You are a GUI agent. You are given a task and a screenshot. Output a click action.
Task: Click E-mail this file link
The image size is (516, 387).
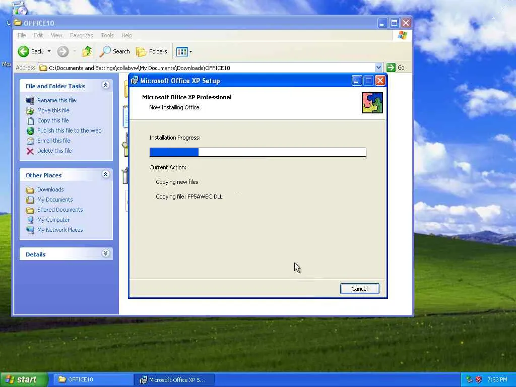pyautogui.click(x=53, y=141)
